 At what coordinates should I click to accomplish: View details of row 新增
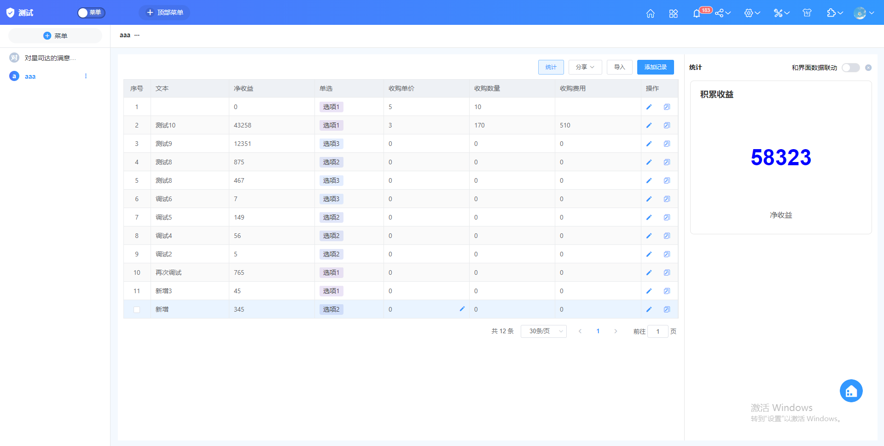coord(667,309)
